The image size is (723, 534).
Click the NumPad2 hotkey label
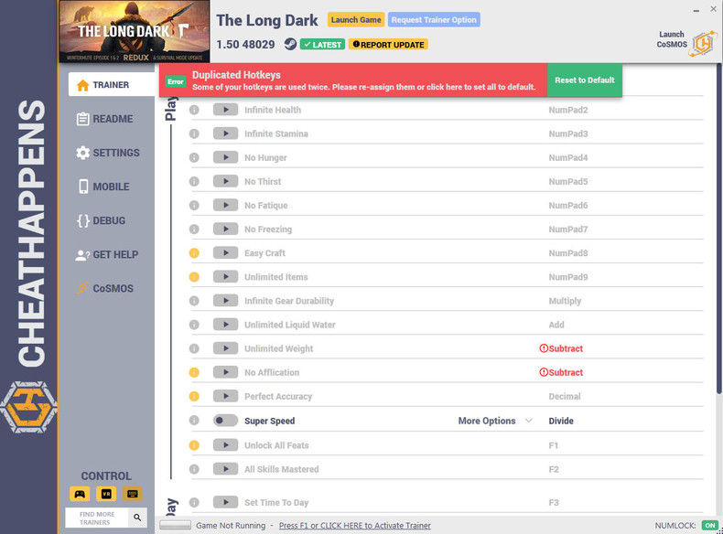568,110
